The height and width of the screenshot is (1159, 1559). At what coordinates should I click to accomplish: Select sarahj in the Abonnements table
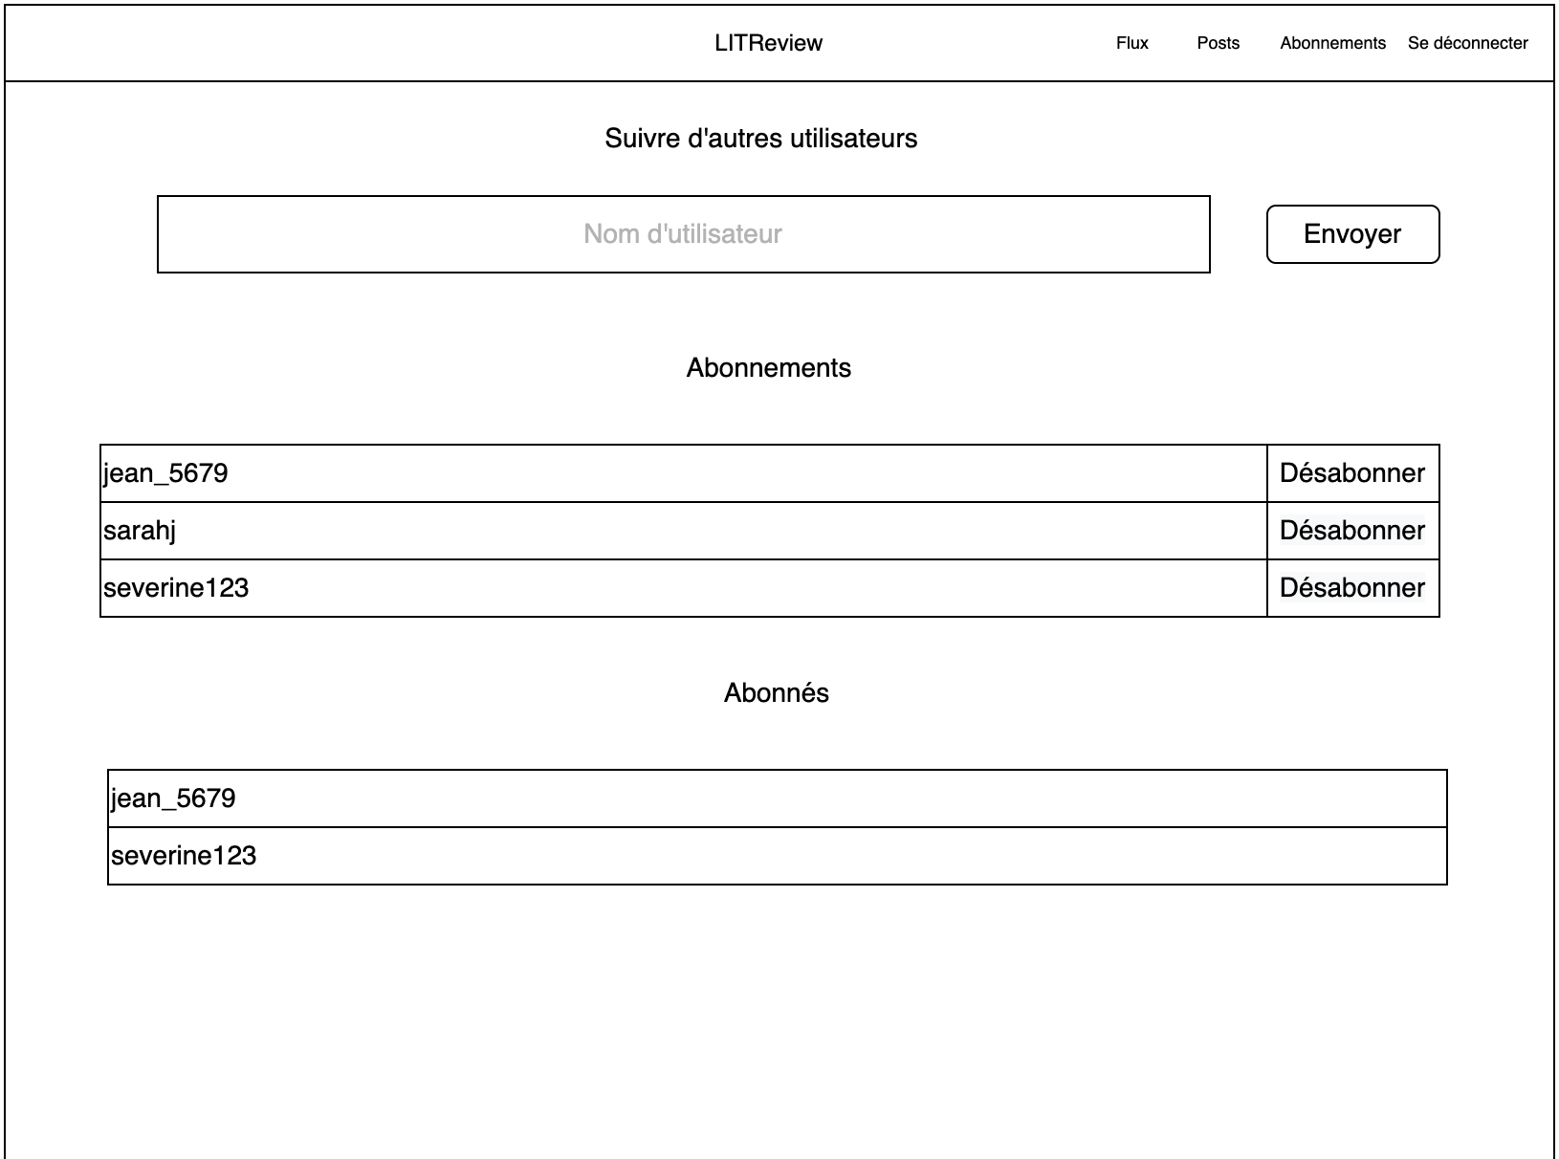(x=140, y=531)
